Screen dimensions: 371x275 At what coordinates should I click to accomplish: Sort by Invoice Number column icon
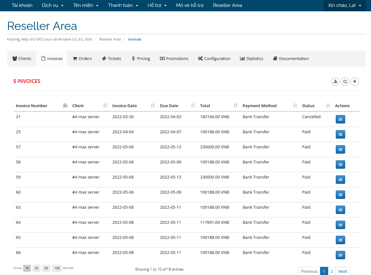[65, 106]
